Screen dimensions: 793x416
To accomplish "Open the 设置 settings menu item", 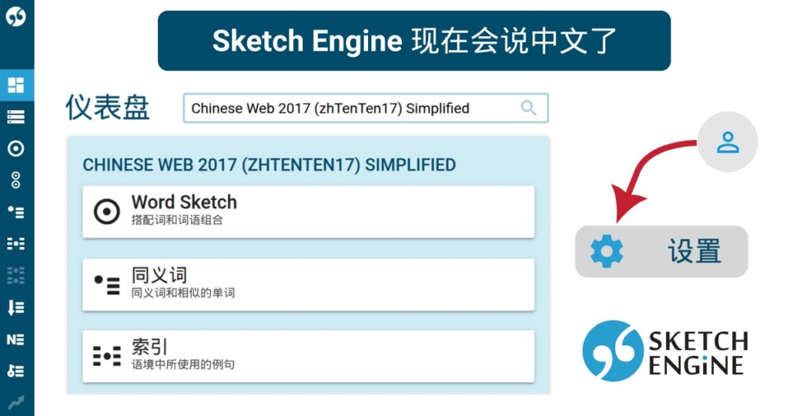I will pos(661,251).
